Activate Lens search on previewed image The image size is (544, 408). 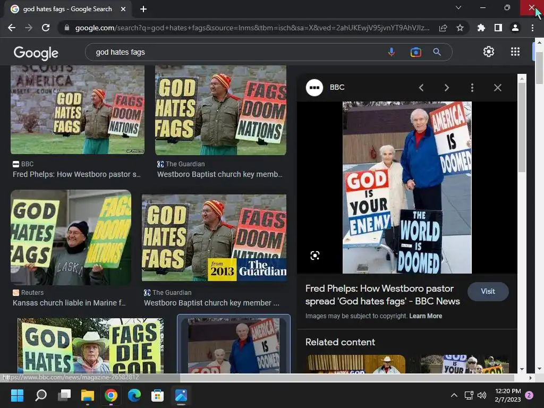click(x=314, y=256)
